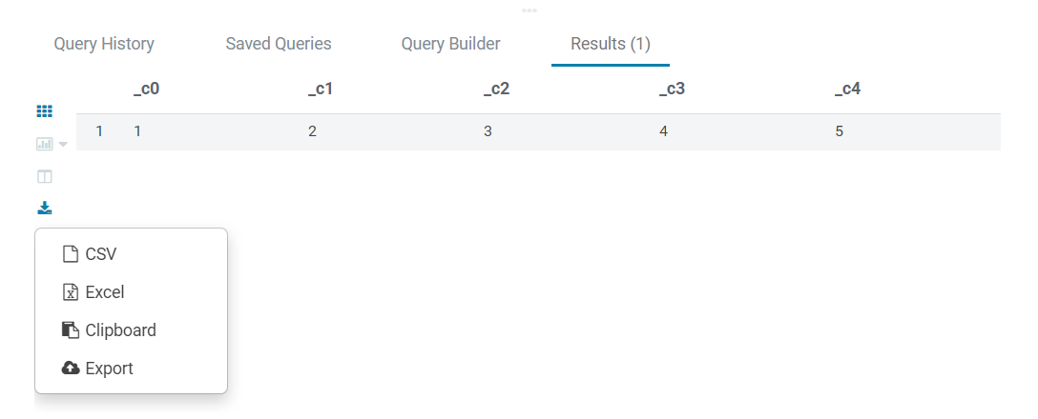Screen dimensions: 1038x419
Task: Expand the chart type dropdown arrow
Action: (x=64, y=144)
